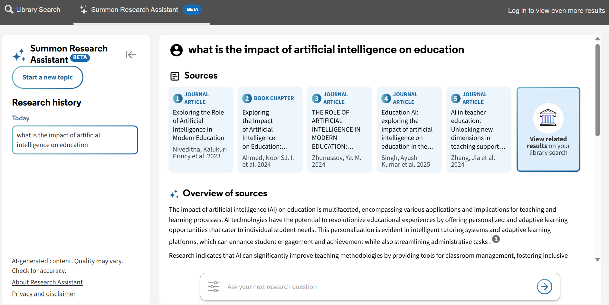
Task: Open search filter settings sliders icon
Action: (x=214, y=287)
